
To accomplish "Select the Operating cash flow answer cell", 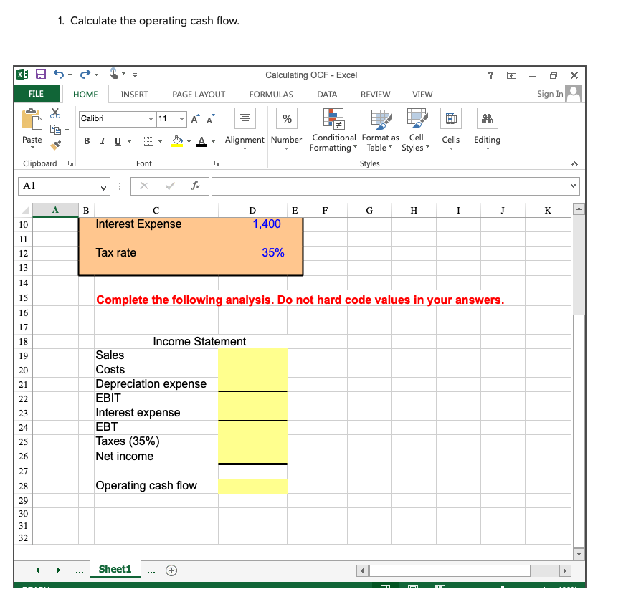I will 252,486.
